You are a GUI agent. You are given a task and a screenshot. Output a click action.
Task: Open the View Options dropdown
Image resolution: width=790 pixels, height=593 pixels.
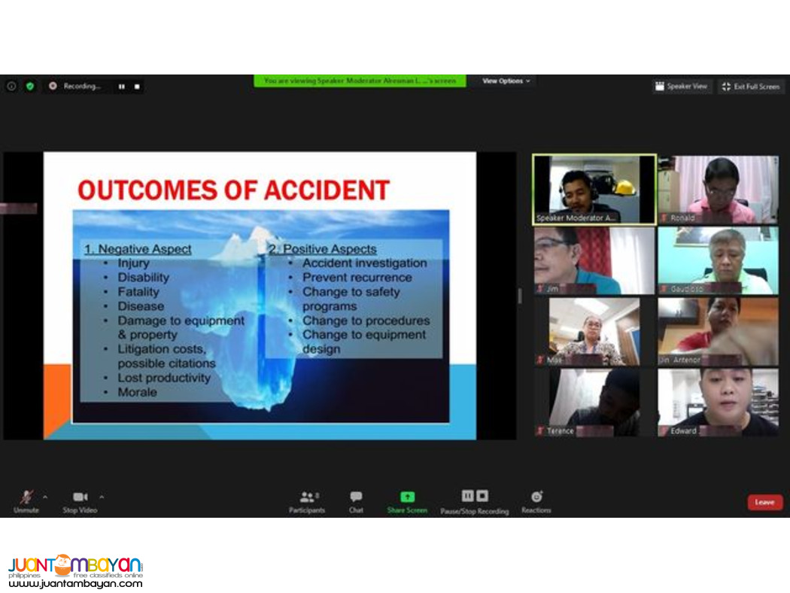(x=505, y=81)
